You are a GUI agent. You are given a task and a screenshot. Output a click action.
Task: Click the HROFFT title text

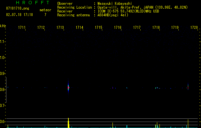click(x=33, y=3)
